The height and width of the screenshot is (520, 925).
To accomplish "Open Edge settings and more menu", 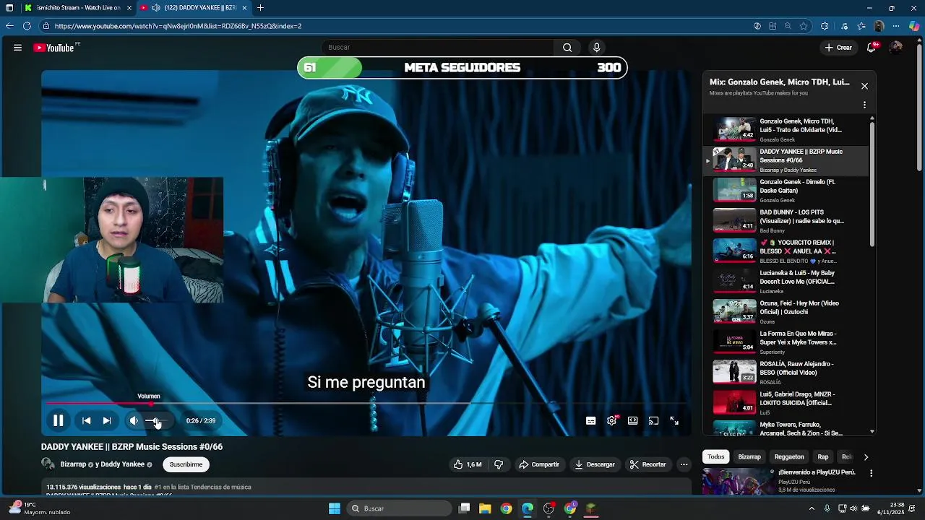I will pos(896,26).
